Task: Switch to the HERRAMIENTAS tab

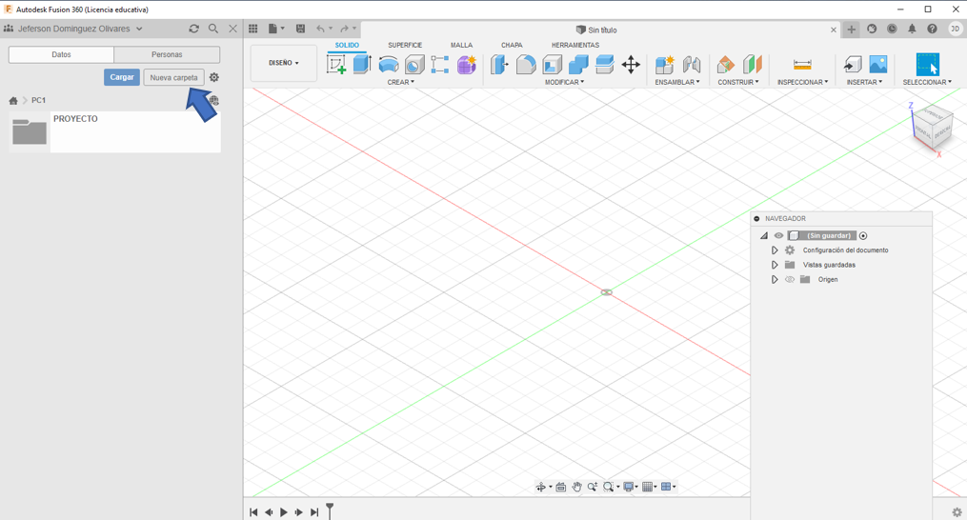Action: [x=574, y=45]
